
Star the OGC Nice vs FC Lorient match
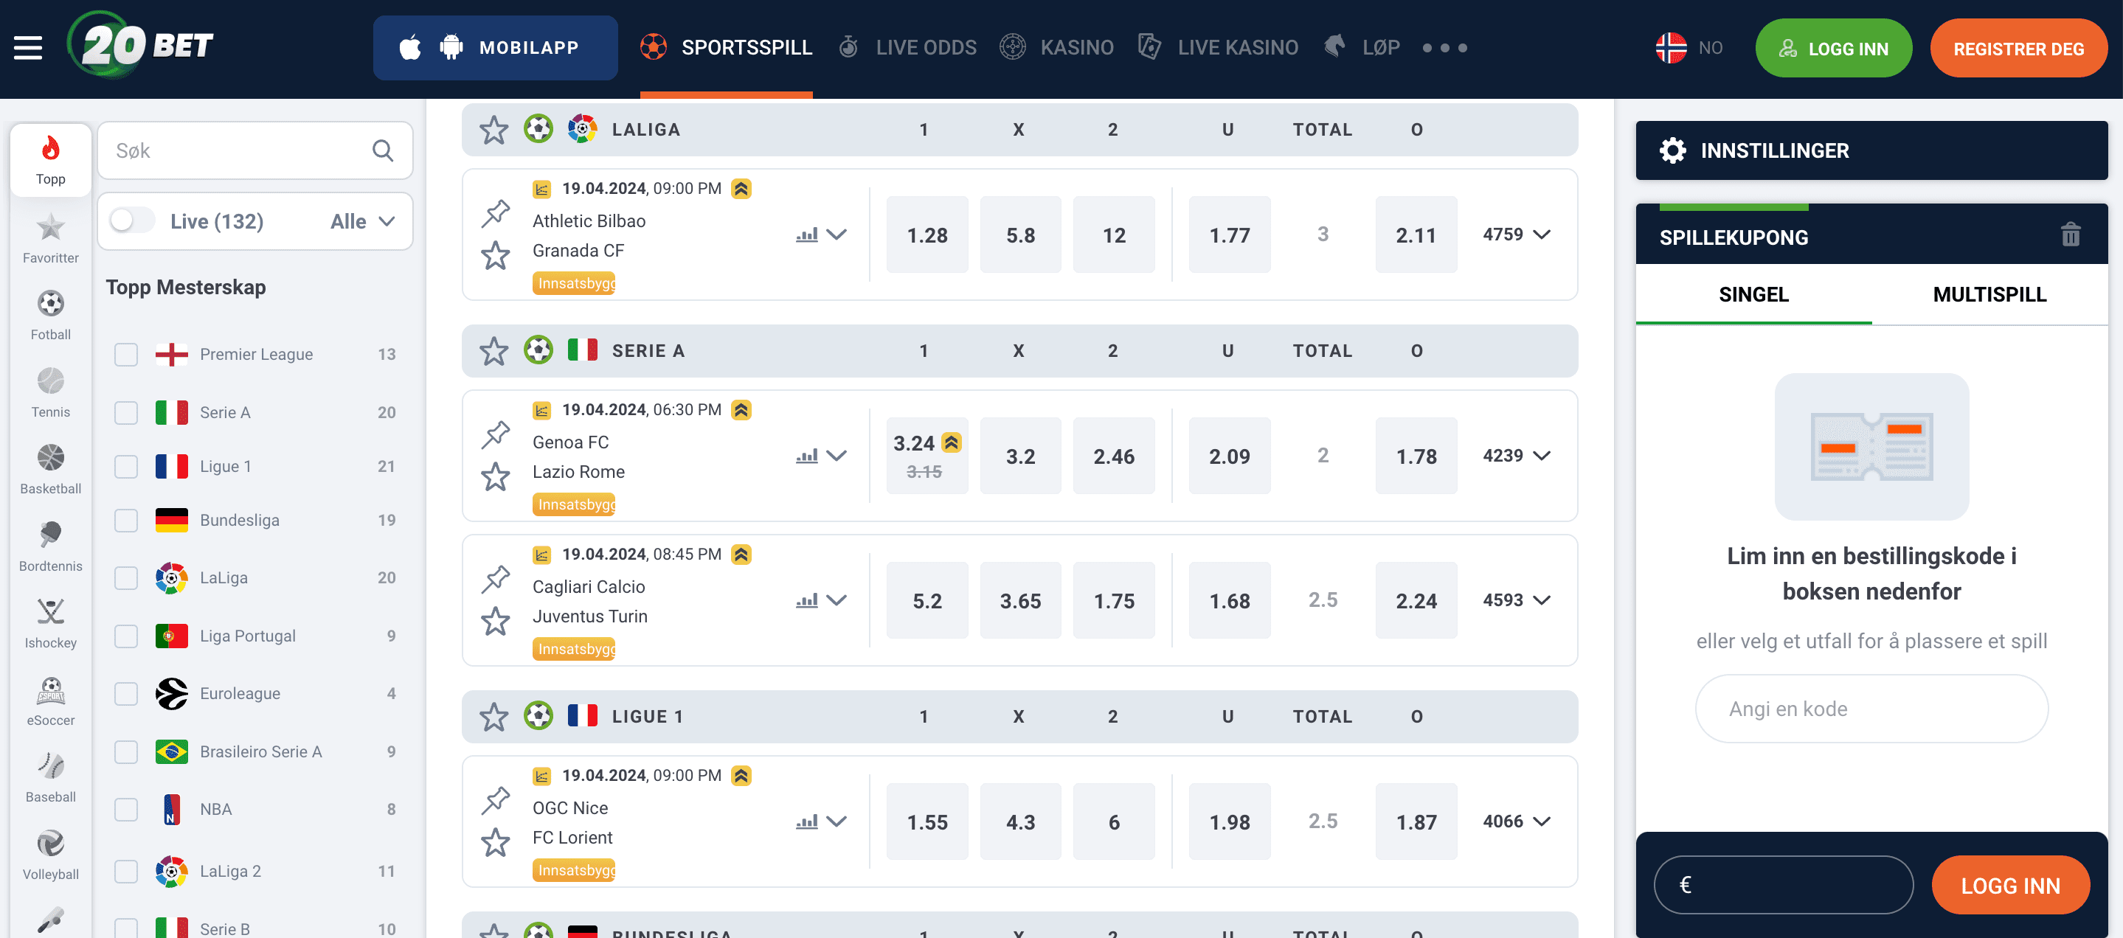(495, 842)
